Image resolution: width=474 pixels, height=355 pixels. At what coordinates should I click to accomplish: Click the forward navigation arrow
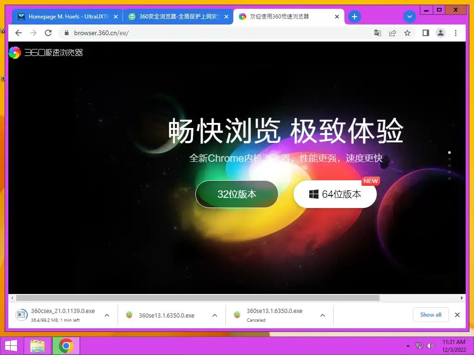click(33, 33)
